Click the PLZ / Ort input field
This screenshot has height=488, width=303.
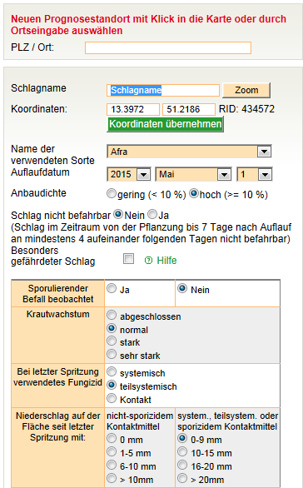[168, 48]
